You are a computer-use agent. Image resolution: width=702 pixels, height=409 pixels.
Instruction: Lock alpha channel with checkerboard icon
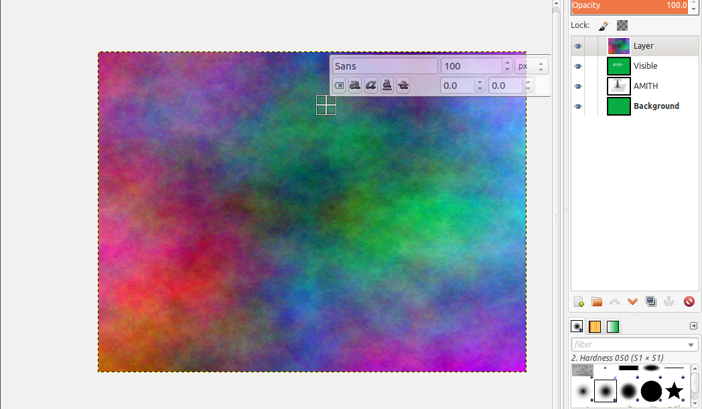point(622,25)
